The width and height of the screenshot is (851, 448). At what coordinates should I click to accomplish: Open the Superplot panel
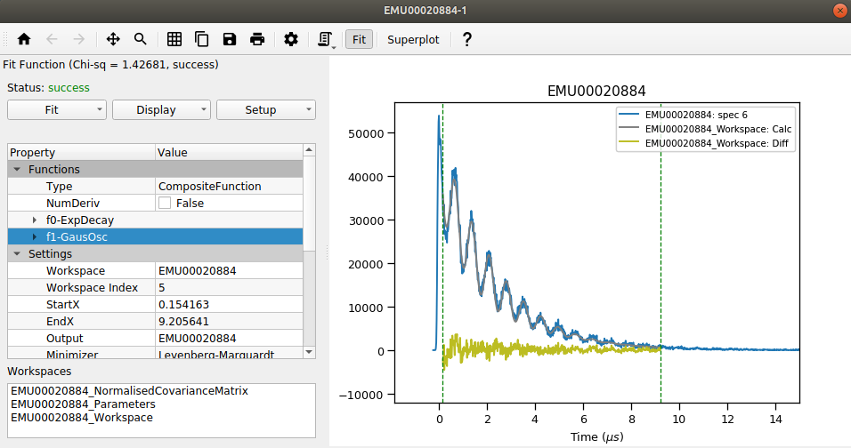click(413, 39)
